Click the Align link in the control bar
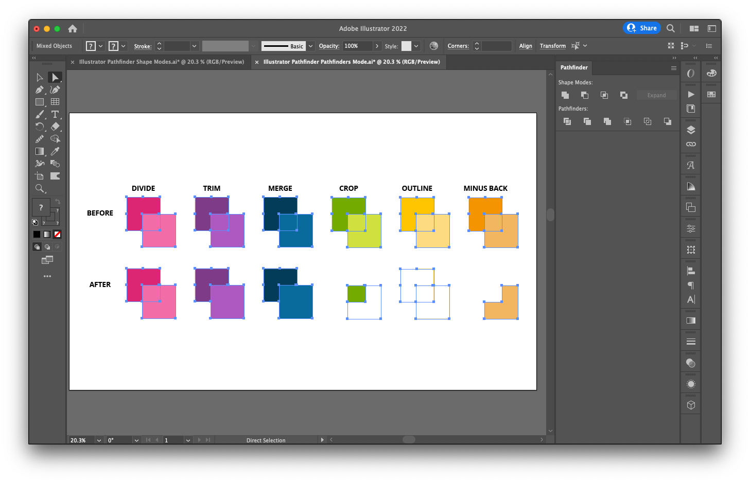Viewport: 750px width, 482px height. click(x=525, y=46)
